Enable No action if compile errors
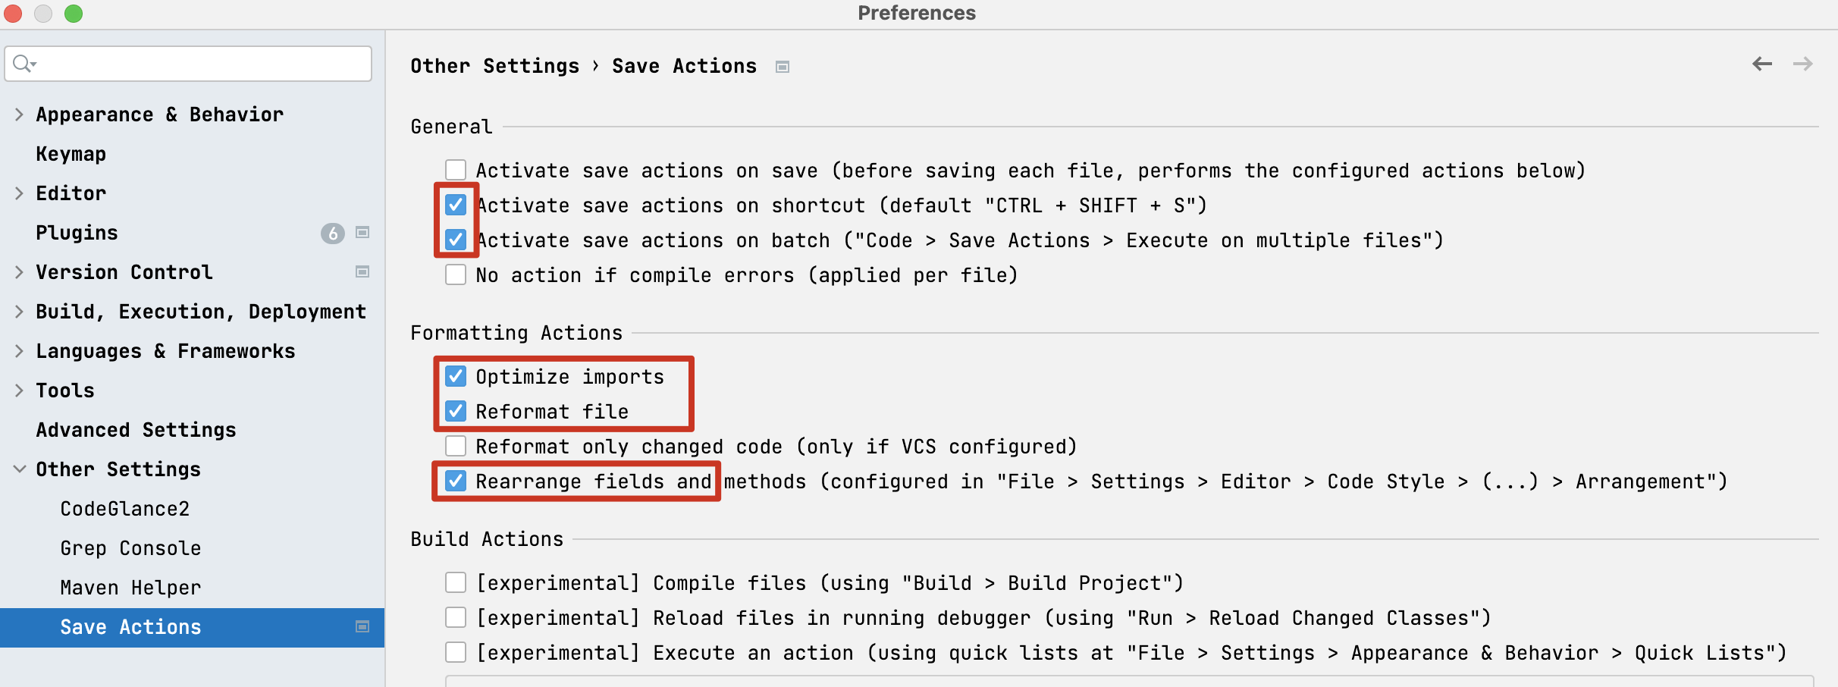 click(456, 274)
